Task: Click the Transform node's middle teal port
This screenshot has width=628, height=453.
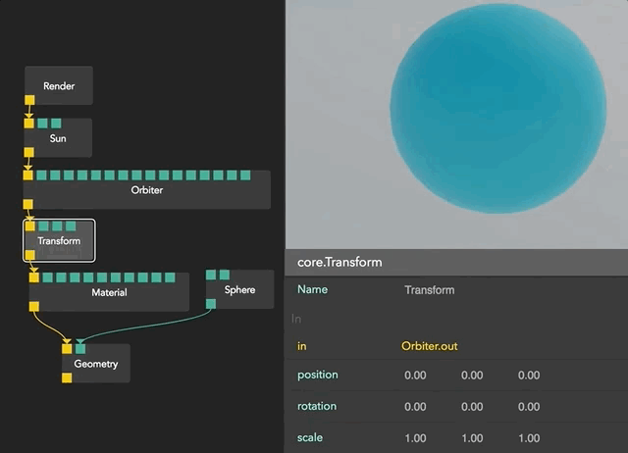Action: [57, 226]
